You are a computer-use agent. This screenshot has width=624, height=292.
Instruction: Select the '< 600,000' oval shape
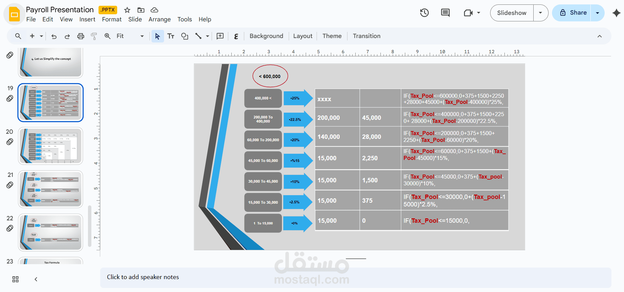click(x=270, y=76)
